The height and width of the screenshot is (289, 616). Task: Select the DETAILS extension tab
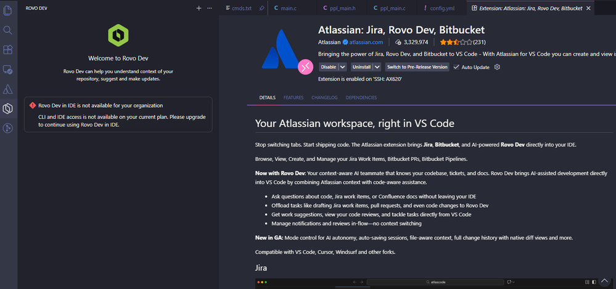click(267, 98)
